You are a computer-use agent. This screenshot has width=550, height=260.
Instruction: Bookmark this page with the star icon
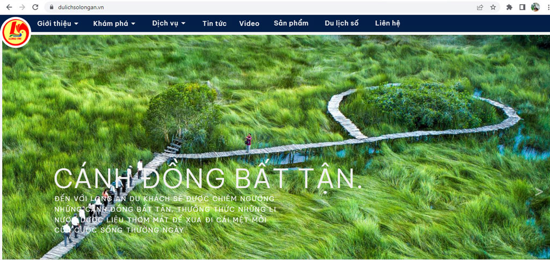(x=493, y=8)
